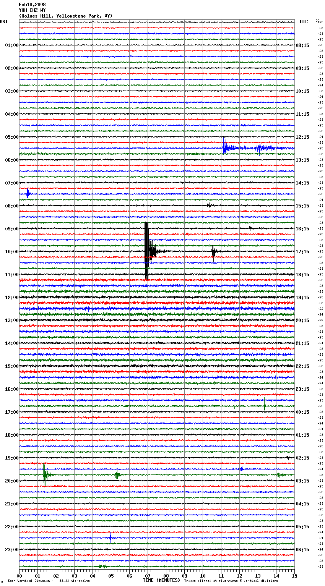Click the '06:15' UTC time label
The width and height of the screenshot is (325, 586).
tap(302, 550)
